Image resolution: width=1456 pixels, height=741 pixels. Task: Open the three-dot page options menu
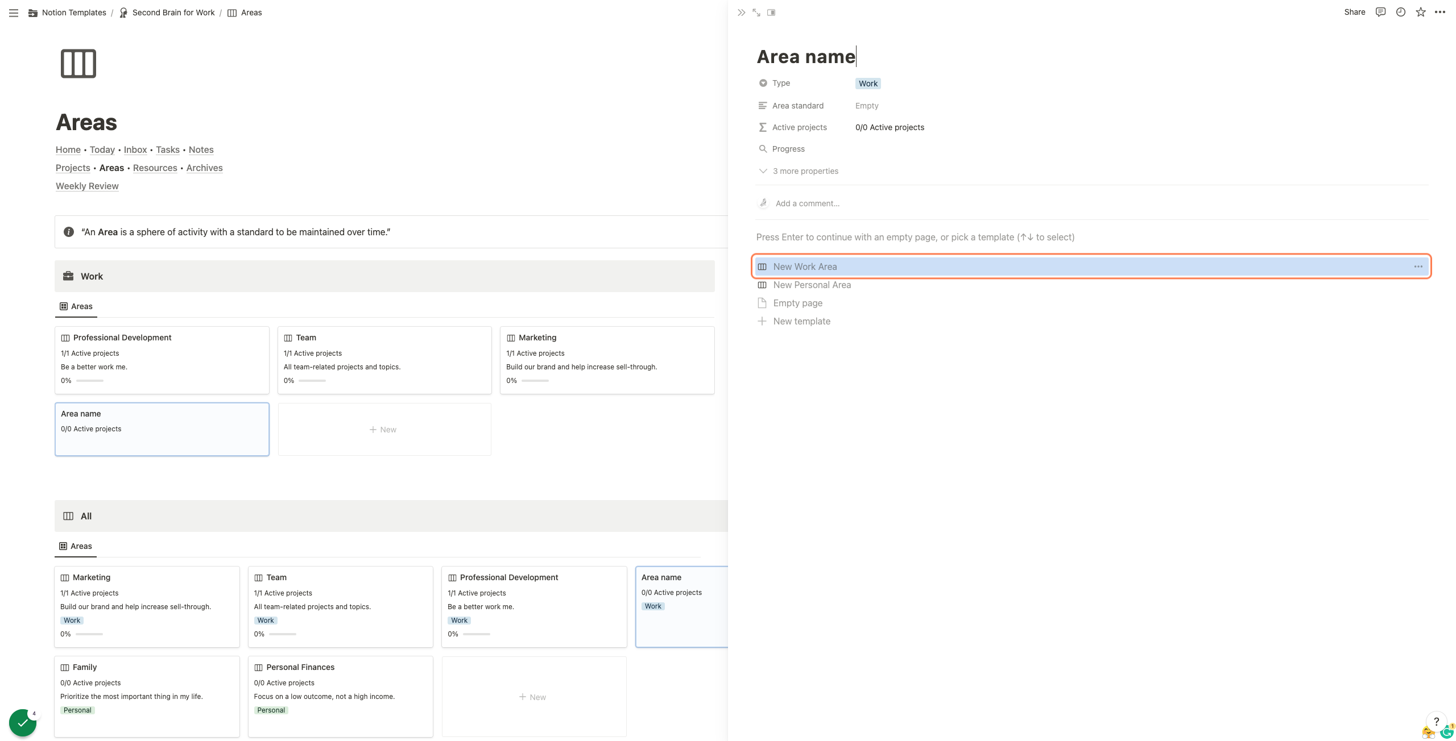coord(1440,12)
